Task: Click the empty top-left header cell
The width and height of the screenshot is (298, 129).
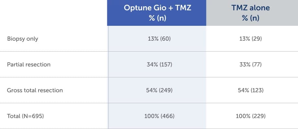Action: click(x=53, y=13)
